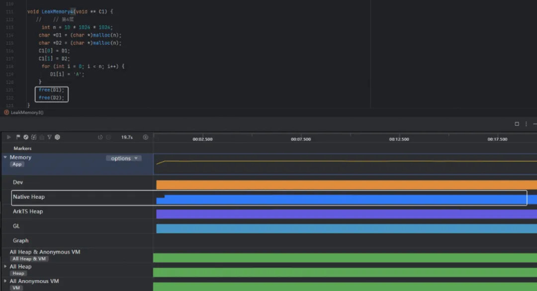Click the Heap tag under All Heap
Image resolution: width=537 pixels, height=291 pixels.
18,274
